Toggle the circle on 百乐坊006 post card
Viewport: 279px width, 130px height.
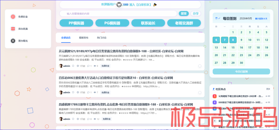200,92
